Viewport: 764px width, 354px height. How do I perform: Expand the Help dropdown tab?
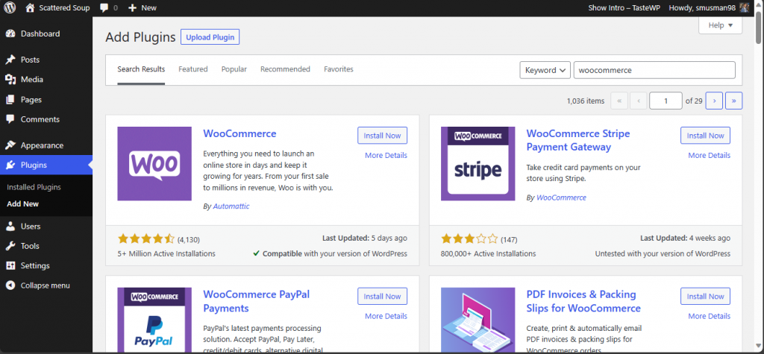[x=721, y=25]
